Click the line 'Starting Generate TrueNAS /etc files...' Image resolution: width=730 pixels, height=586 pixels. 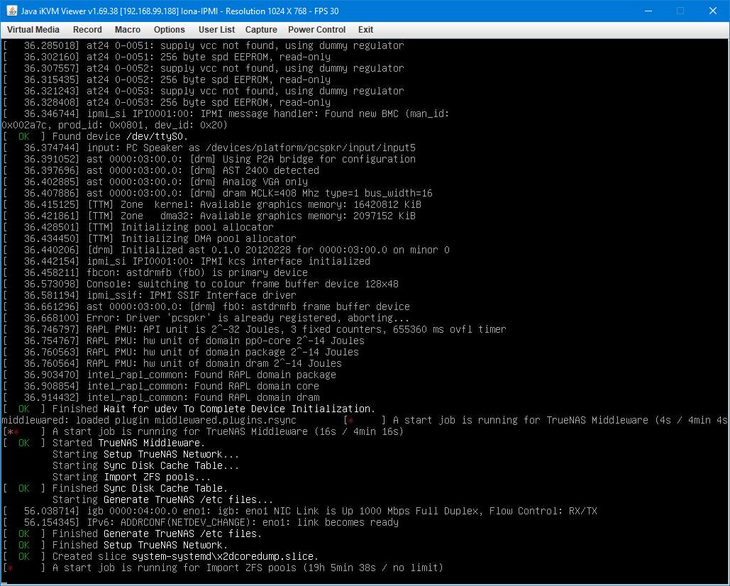163,500
